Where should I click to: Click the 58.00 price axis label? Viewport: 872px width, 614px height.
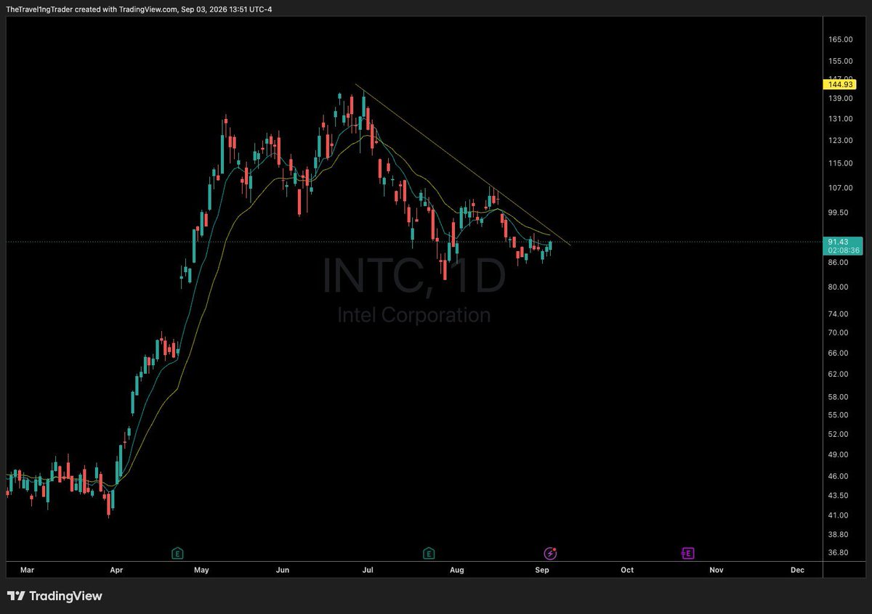839,397
